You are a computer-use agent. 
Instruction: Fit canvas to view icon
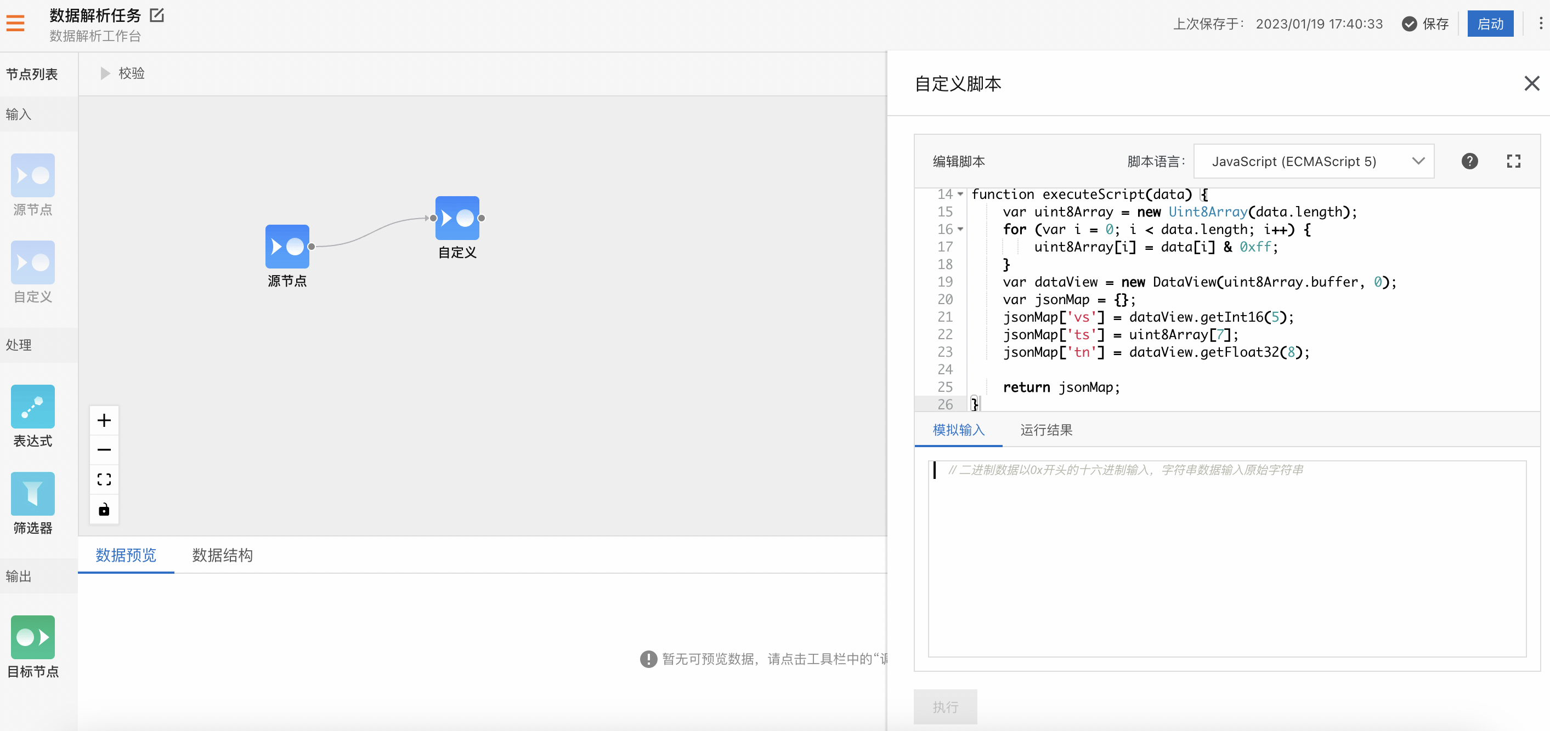(104, 479)
